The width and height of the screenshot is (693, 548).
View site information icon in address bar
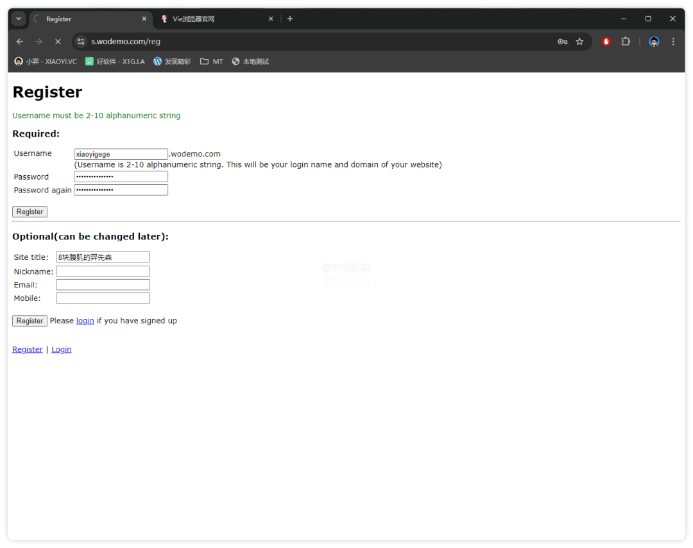[x=81, y=42]
